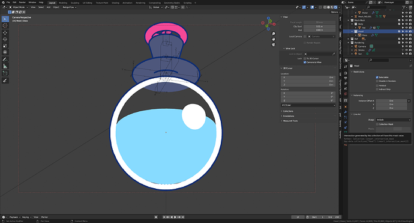Image resolution: width=414 pixels, height=223 pixels.
Task: Click the pin icon in properties header
Action: (410, 66)
